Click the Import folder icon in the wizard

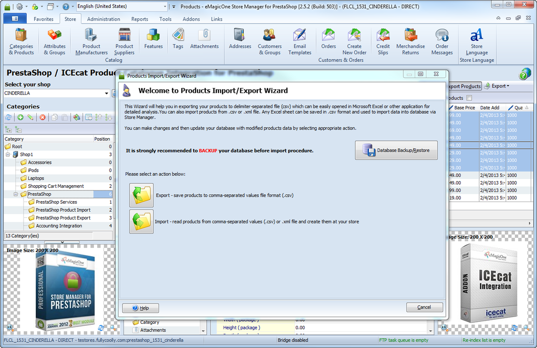pyautogui.click(x=141, y=222)
